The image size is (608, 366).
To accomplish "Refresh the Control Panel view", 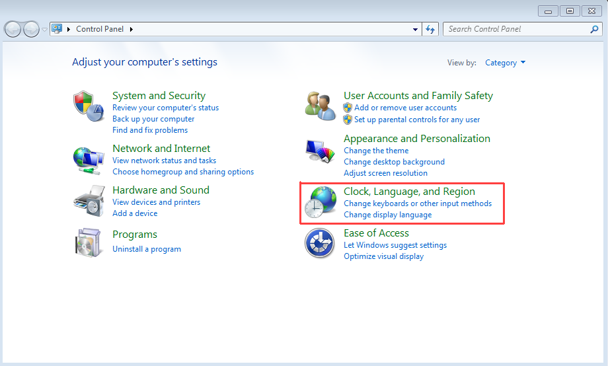I will tap(431, 29).
